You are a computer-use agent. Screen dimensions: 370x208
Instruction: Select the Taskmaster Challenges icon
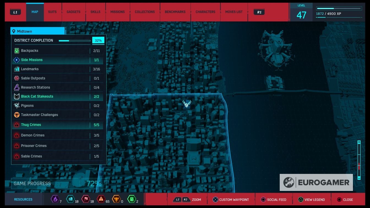[x=17, y=115]
